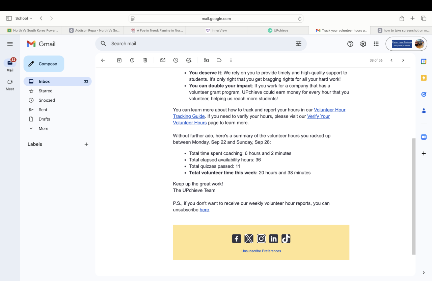Image resolution: width=432 pixels, height=281 pixels.
Task: Open the Move to folder icon
Action: [206, 60]
